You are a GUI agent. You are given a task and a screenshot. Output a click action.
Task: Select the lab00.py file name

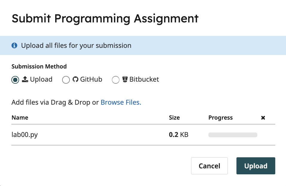(x=24, y=135)
